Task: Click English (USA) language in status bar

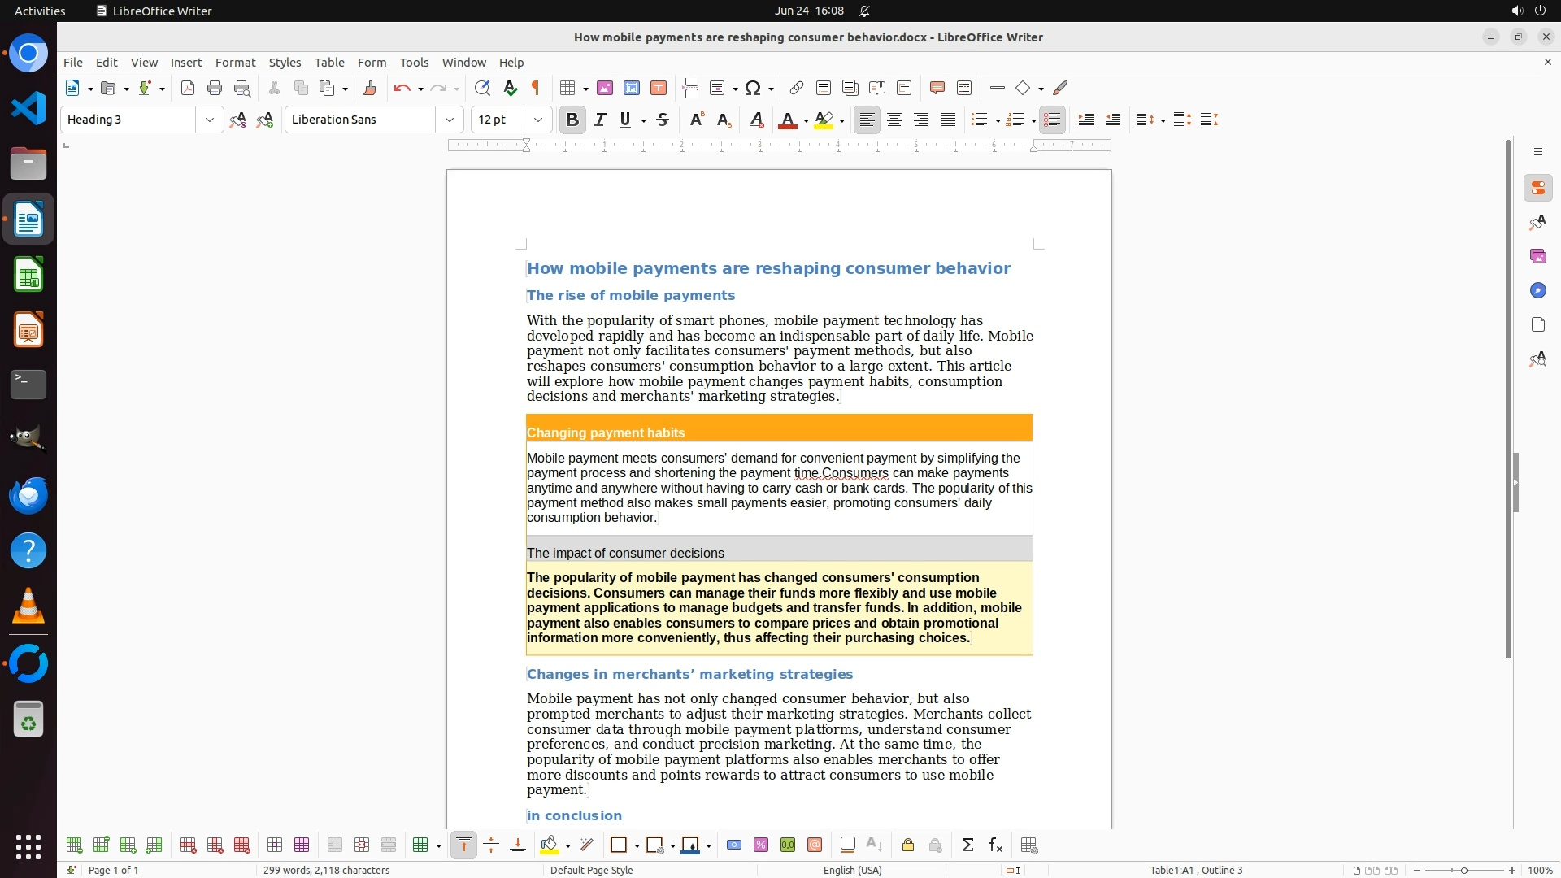Action: (852, 870)
